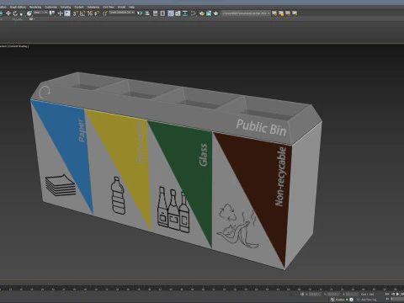Click the icon left of Enabled label
Viewport: 404px width, 303px height.
pos(332,300)
